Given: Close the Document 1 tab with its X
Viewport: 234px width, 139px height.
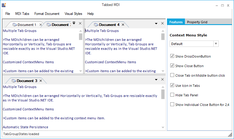Looking at the screenshot, I should point(41,25).
